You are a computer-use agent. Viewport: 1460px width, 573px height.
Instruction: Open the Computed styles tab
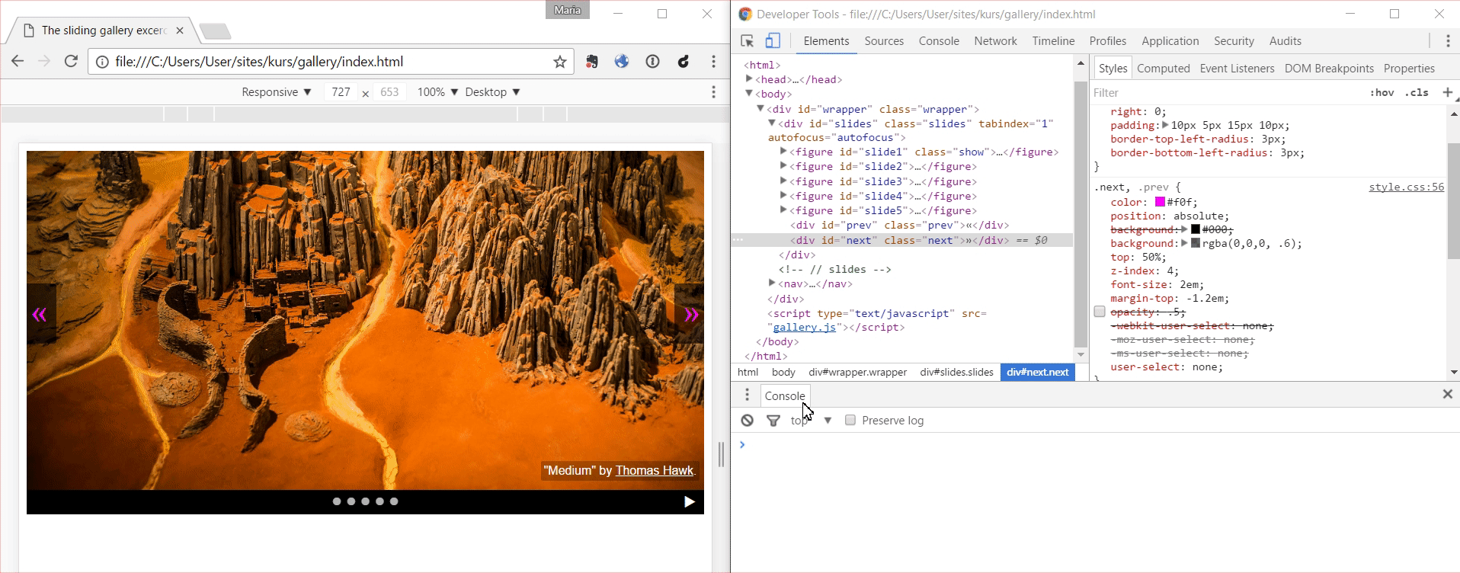(x=1163, y=69)
